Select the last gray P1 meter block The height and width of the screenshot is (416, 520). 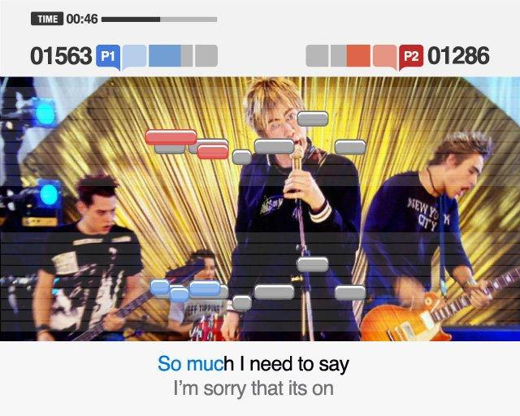(206, 56)
